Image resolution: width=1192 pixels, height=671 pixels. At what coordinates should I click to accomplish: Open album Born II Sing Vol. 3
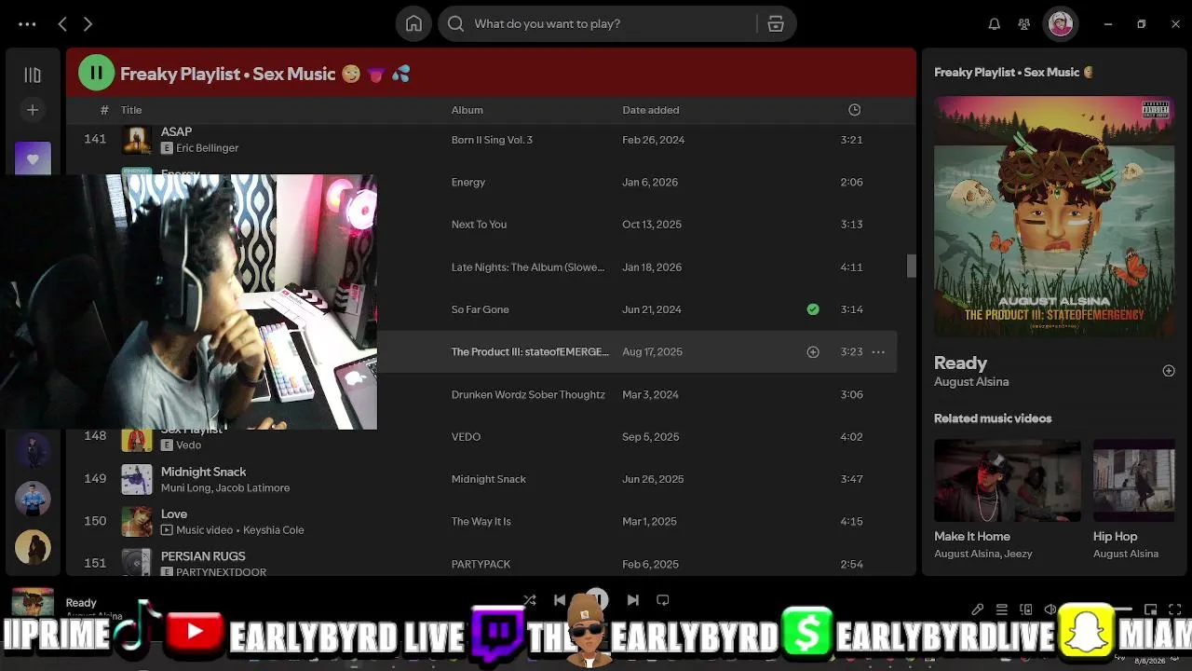pyautogui.click(x=492, y=140)
